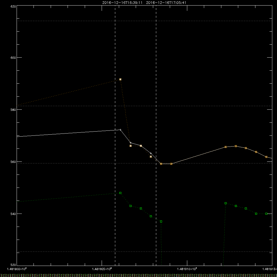Pick the first green square after the gap near 544

(225, 203)
